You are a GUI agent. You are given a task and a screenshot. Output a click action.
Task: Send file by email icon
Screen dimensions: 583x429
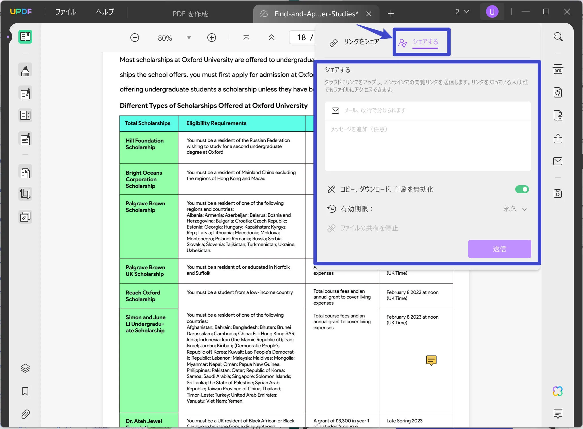tap(558, 161)
